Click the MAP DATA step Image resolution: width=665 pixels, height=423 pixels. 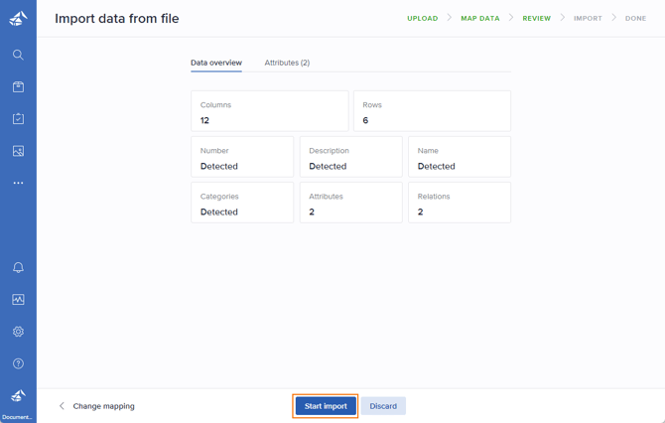[x=480, y=18]
